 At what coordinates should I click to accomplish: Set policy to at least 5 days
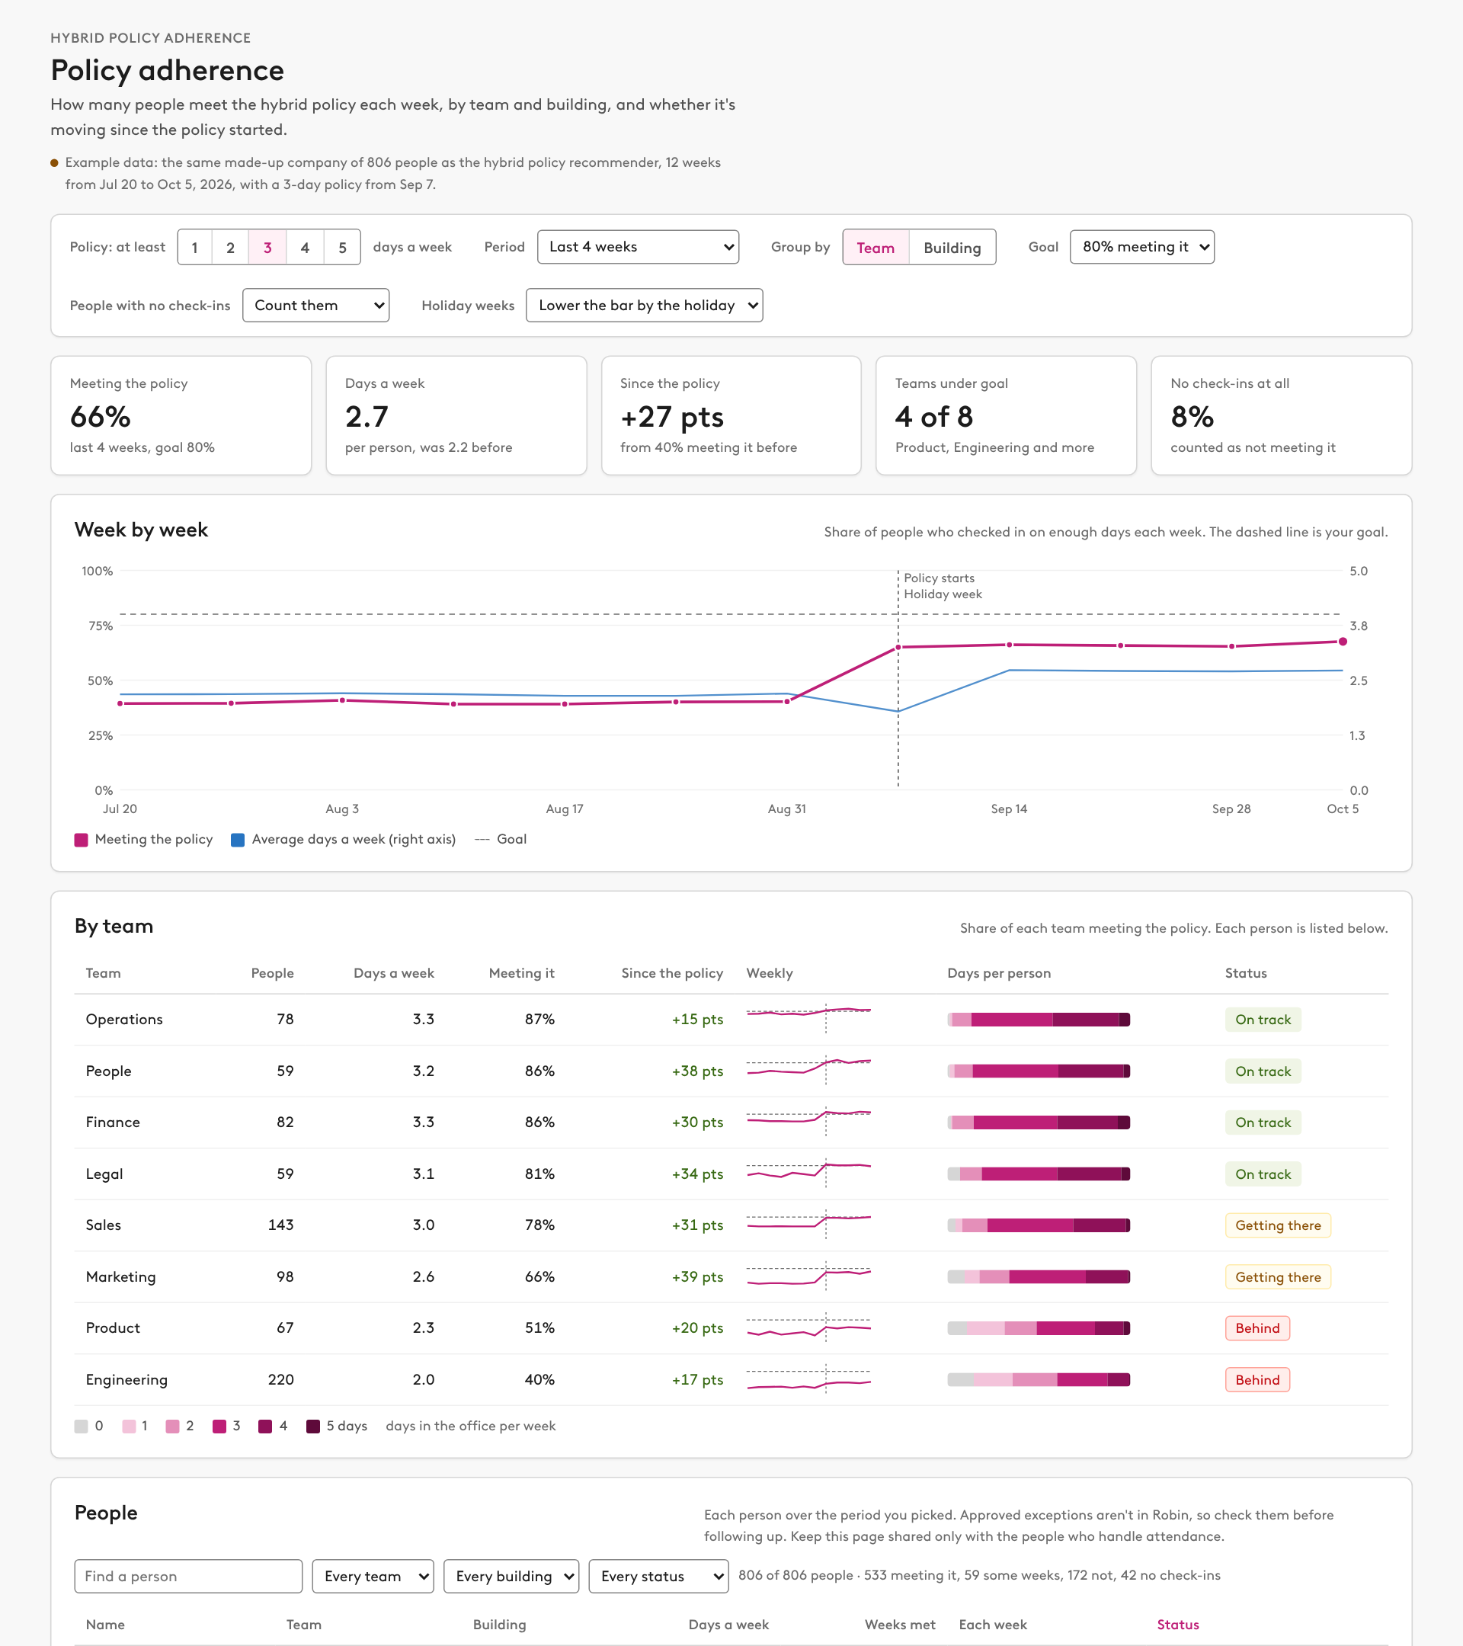coord(342,247)
